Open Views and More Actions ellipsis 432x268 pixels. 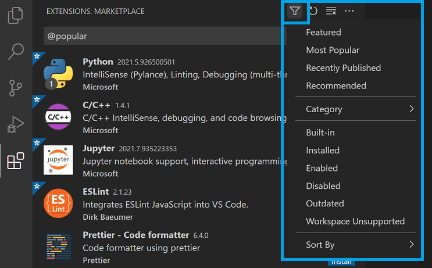click(349, 11)
